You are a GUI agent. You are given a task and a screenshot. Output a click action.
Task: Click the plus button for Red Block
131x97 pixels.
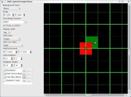[x=24, y=71]
